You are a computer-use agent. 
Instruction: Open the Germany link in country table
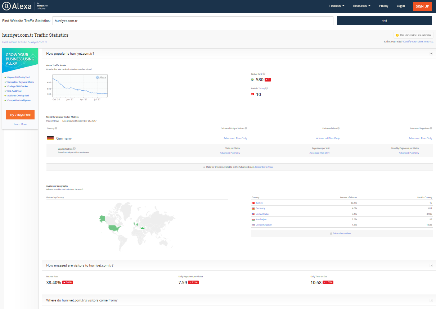(260, 208)
